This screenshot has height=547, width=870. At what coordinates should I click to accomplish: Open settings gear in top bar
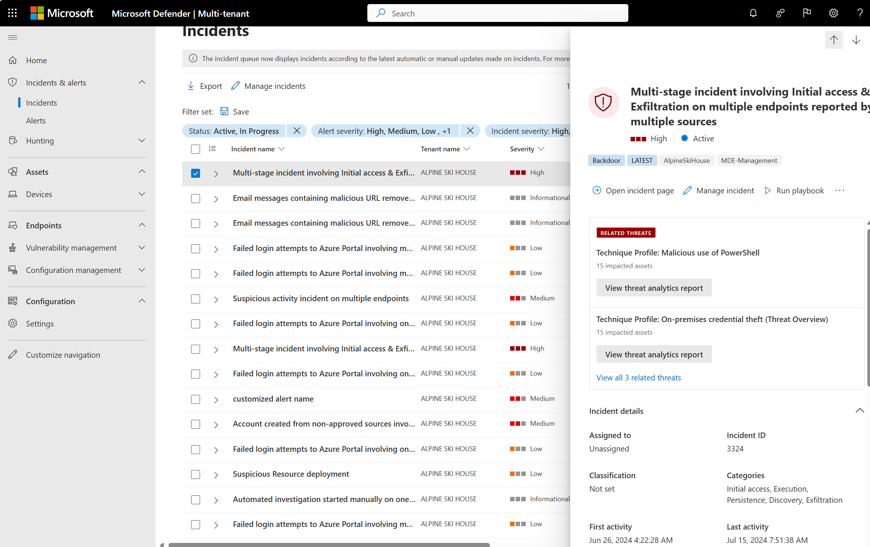(833, 13)
